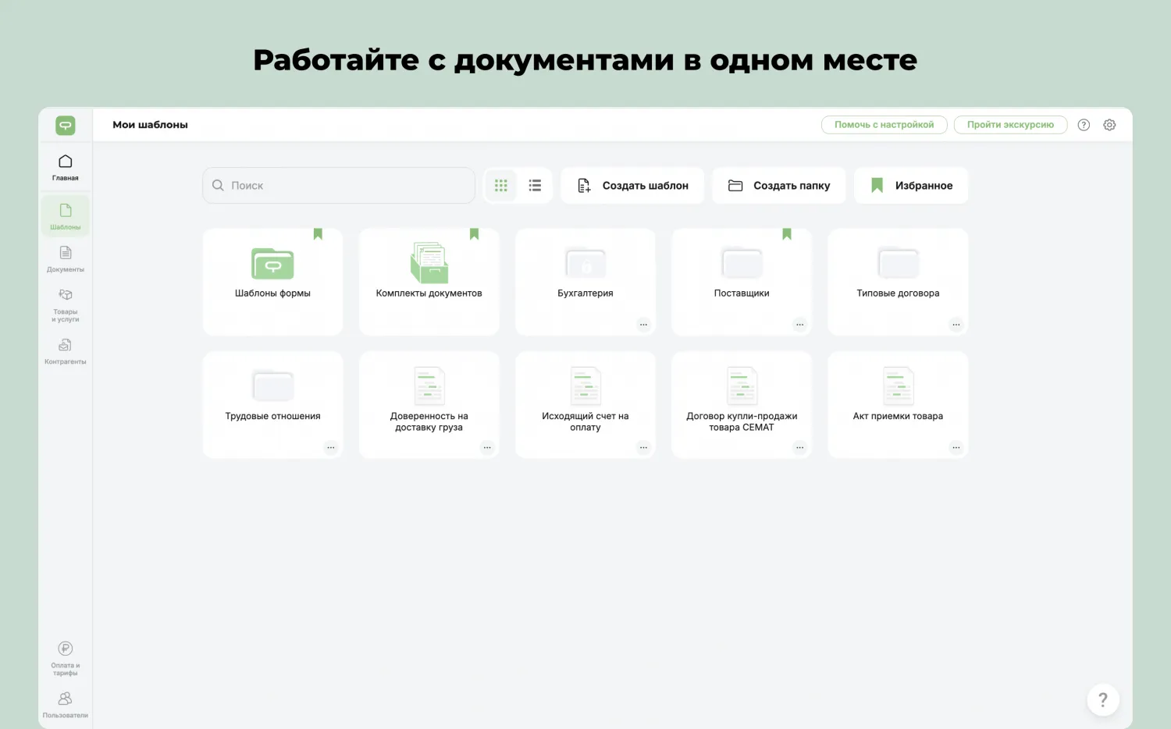Click the help circle icon in header

(1084, 125)
